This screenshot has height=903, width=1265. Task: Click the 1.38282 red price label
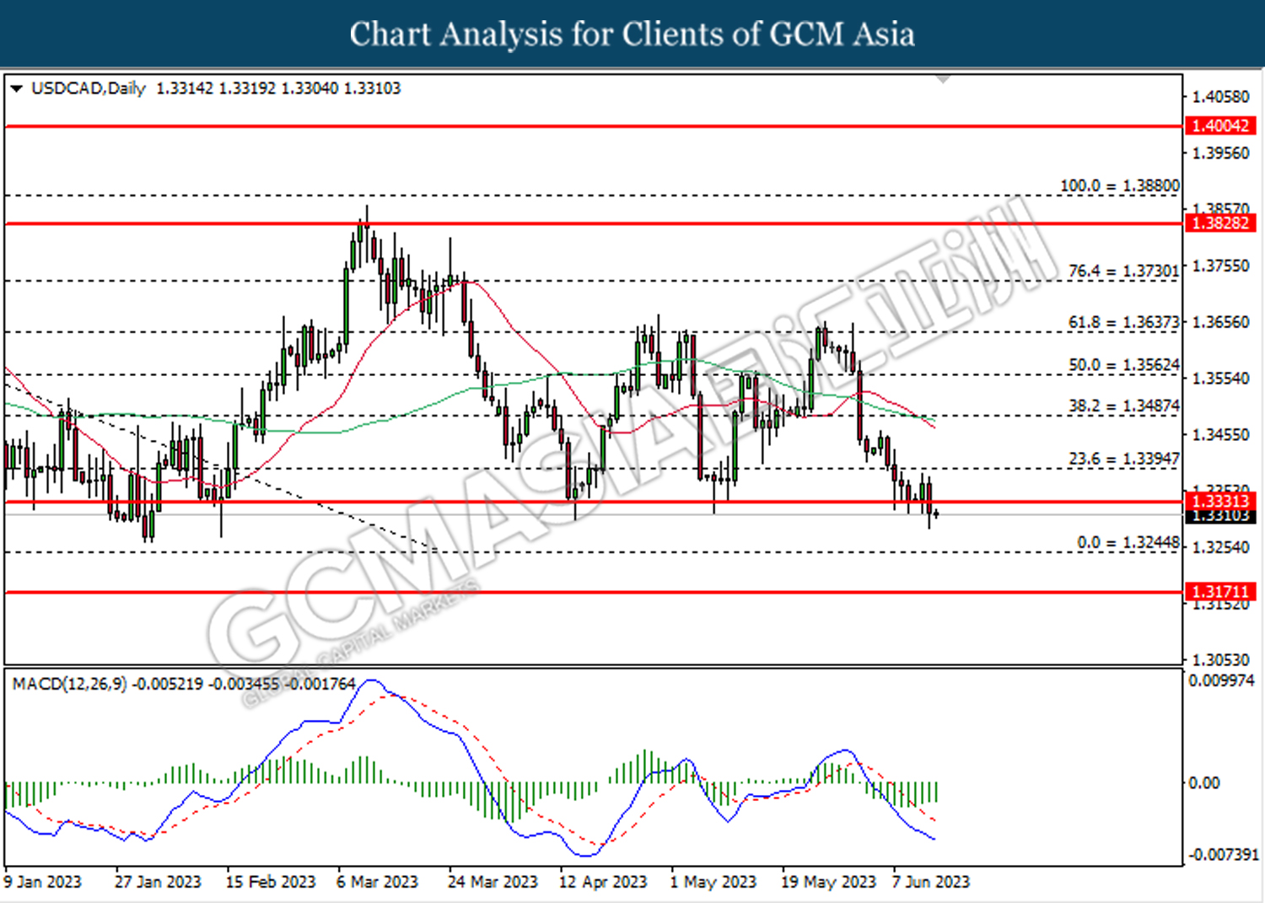pyautogui.click(x=1221, y=223)
